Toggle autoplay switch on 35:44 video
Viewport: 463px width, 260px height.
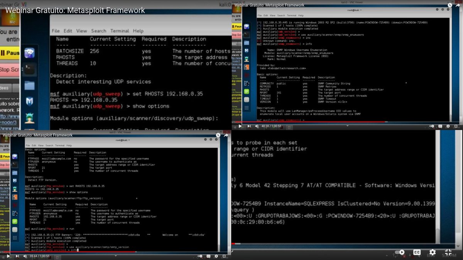click(200, 256)
